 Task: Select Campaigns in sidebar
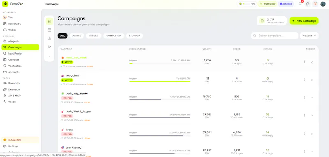[20, 47]
